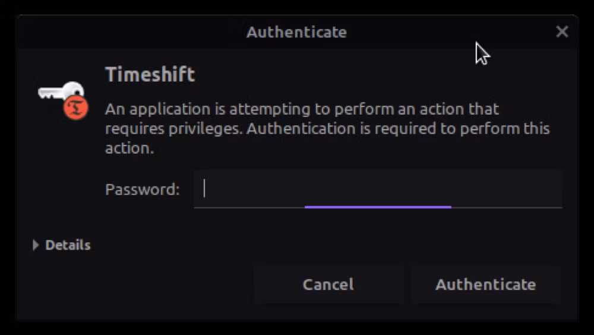Click the purple underline beneath the password field
Image resolution: width=594 pixels, height=335 pixels.
[378, 207]
